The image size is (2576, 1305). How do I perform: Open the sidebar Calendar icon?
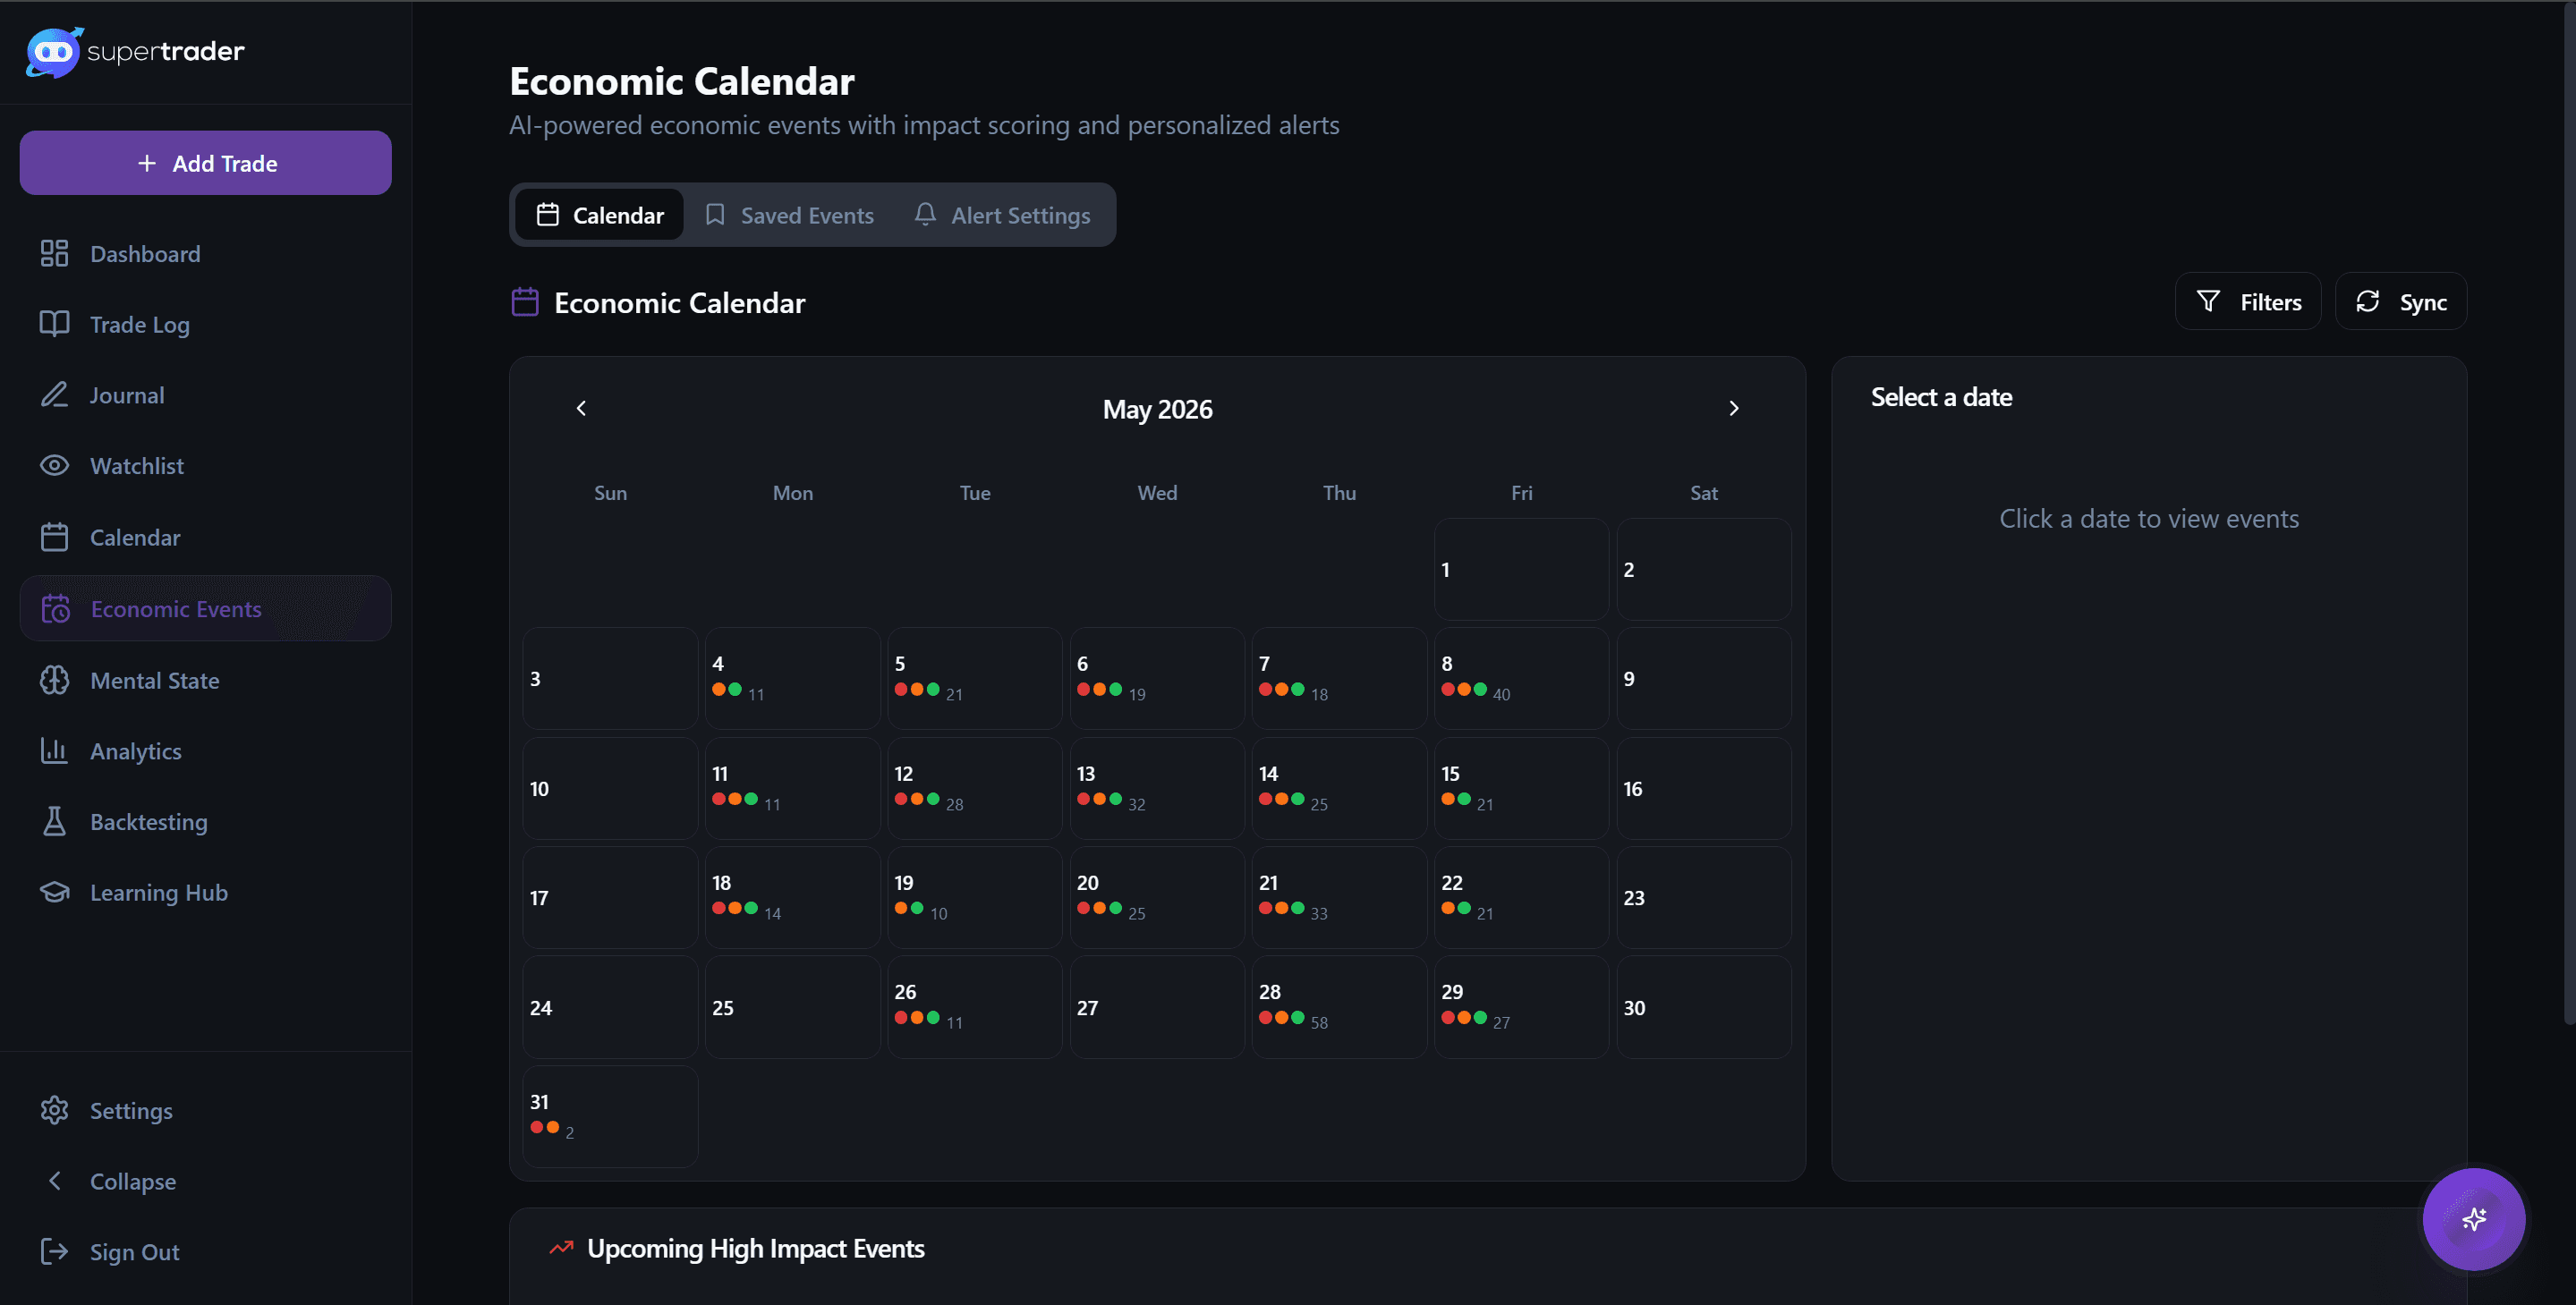click(54, 537)
